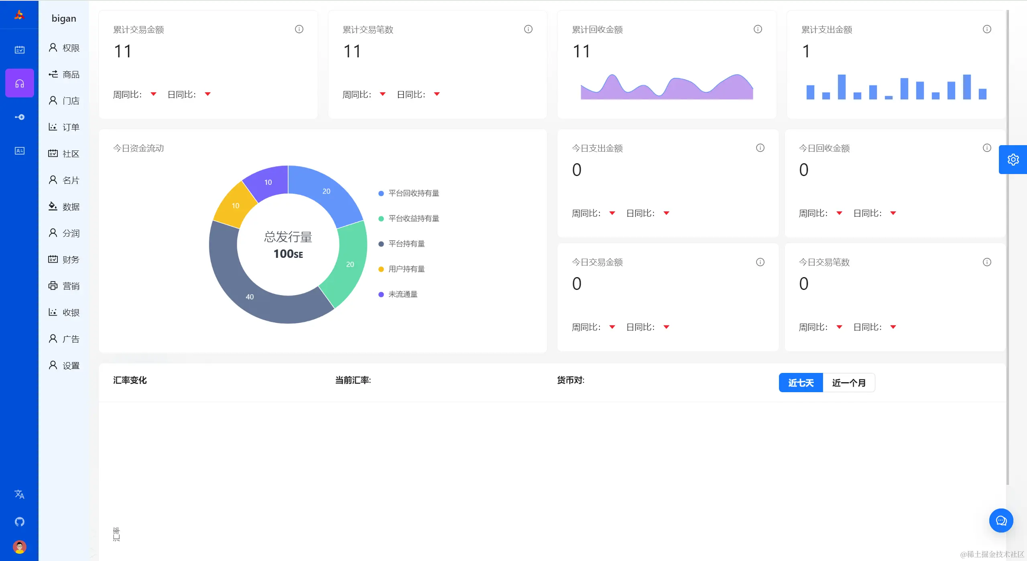This screenshot has width=1027, height=561.
Task: Click the GitHub icon in the sidebar
Action: (19, 521)
